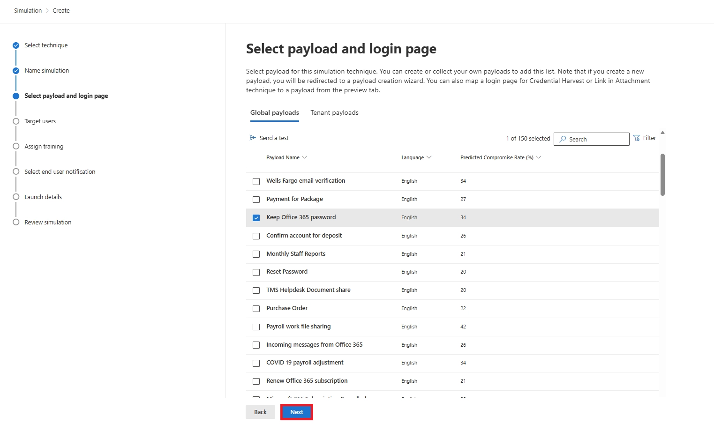
Task: Click the Name simulation checkmark circle
Action: [15, 70]
